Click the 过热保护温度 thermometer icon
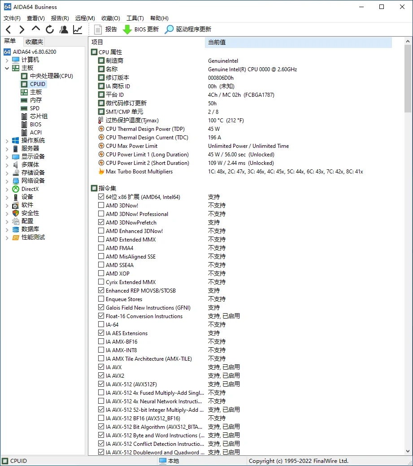The width and height of the screenshot is (413, 466). coord(101,121)
